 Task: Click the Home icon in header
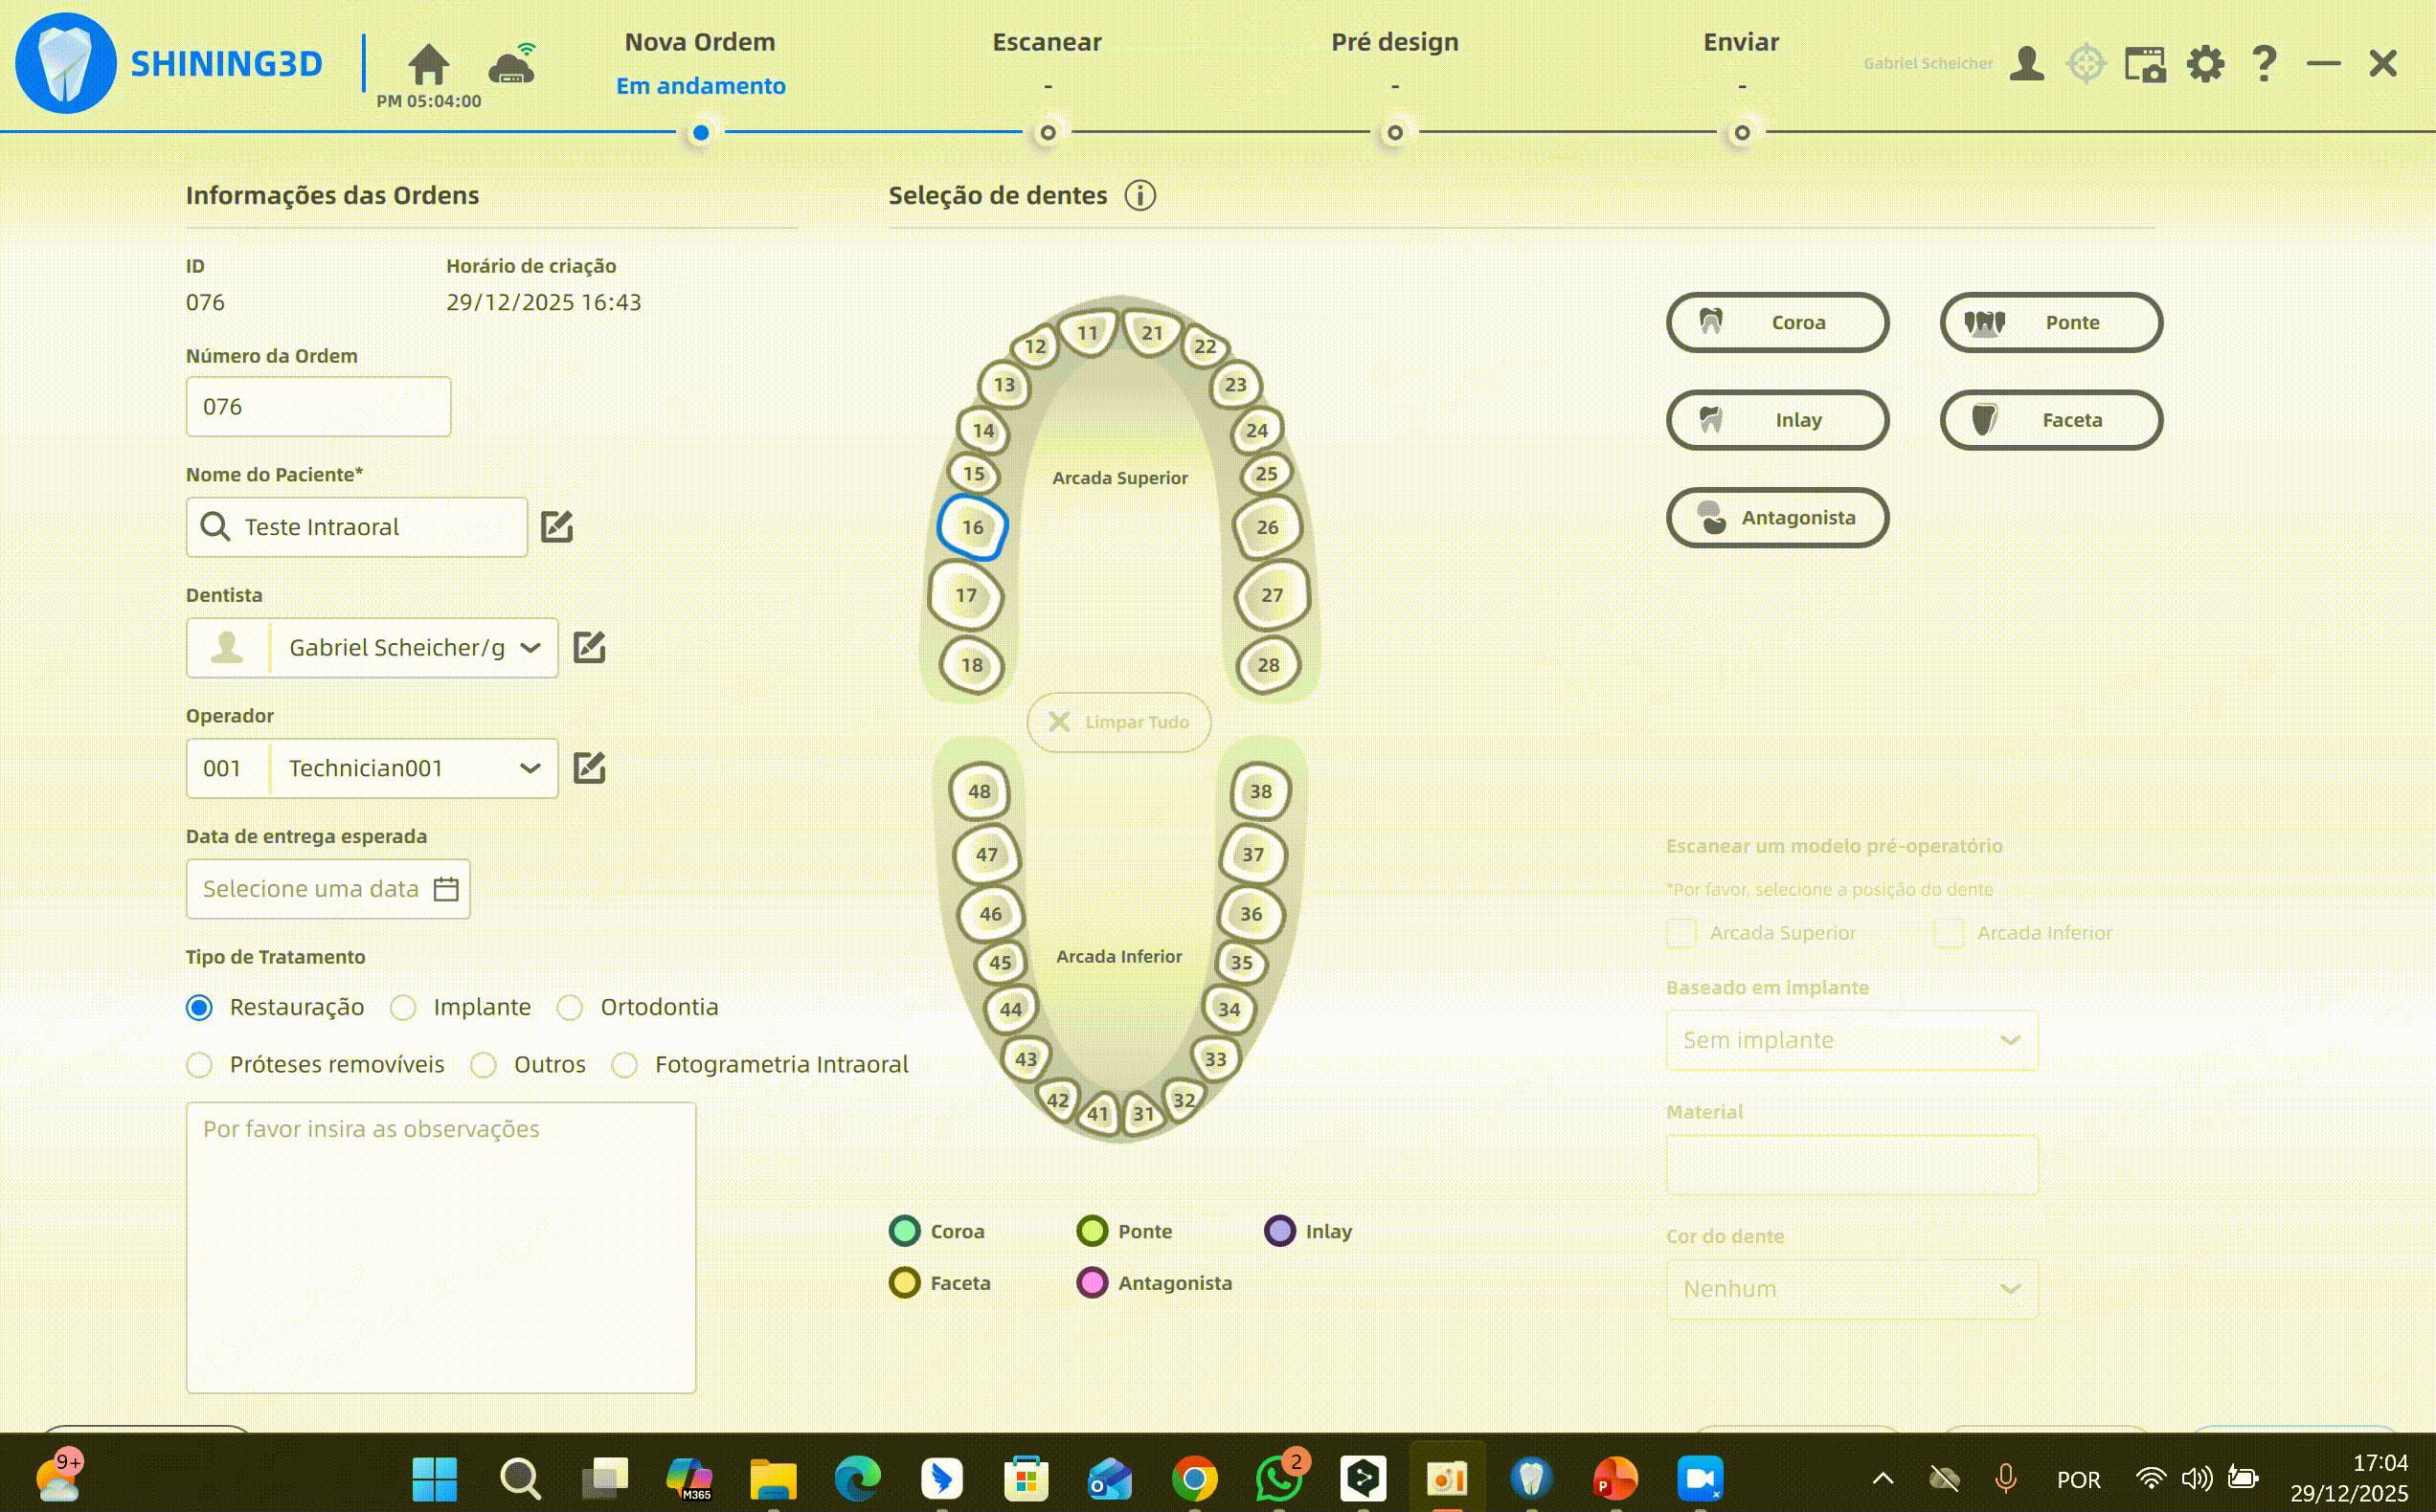(x=428, y=64)
